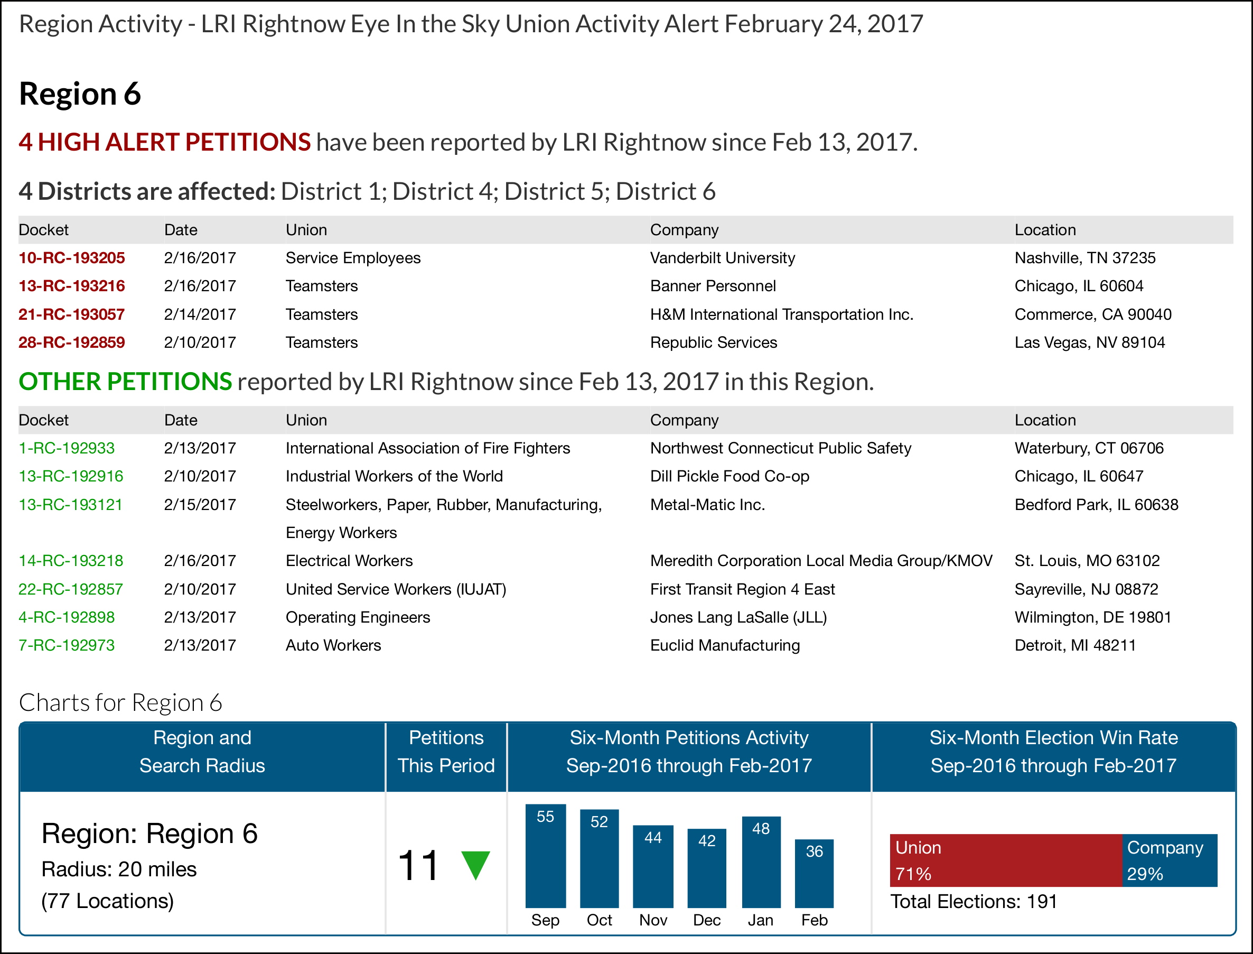The height and width of the screenshot is (954, 1253).
Task: Click the Dec bar showing 42
Action: point(707,868)
